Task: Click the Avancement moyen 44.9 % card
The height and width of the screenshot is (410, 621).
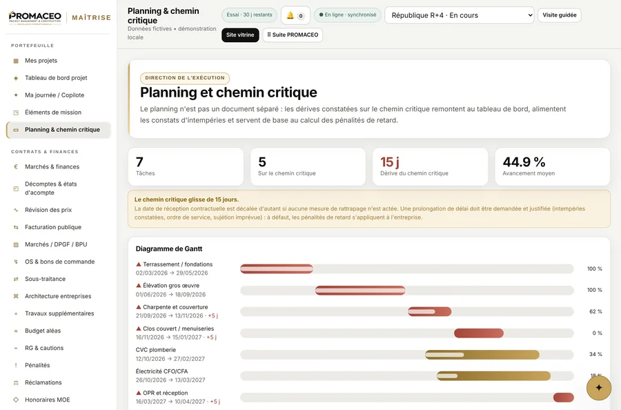Action: coord(553,167)
